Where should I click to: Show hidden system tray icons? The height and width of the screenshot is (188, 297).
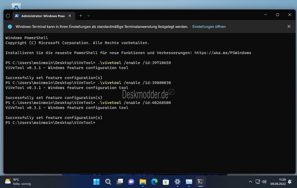(x=251, y=182)
